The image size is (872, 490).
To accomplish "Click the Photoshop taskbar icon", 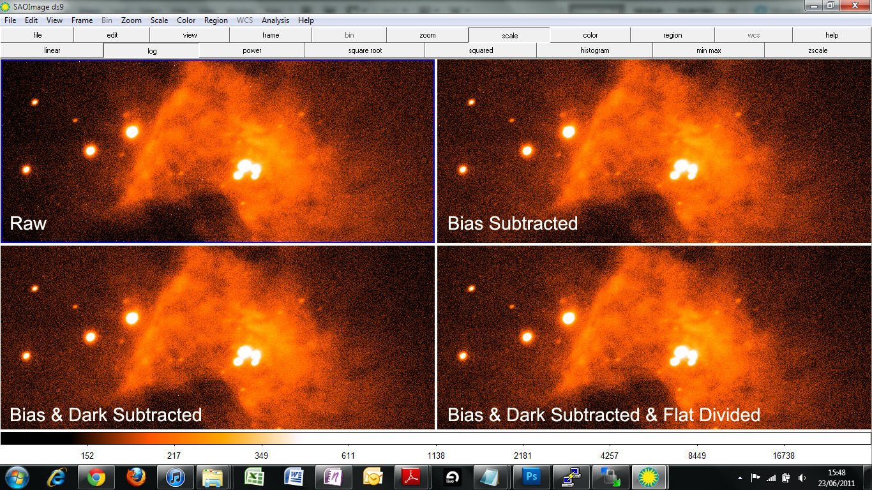I will [x=531, y=477].
